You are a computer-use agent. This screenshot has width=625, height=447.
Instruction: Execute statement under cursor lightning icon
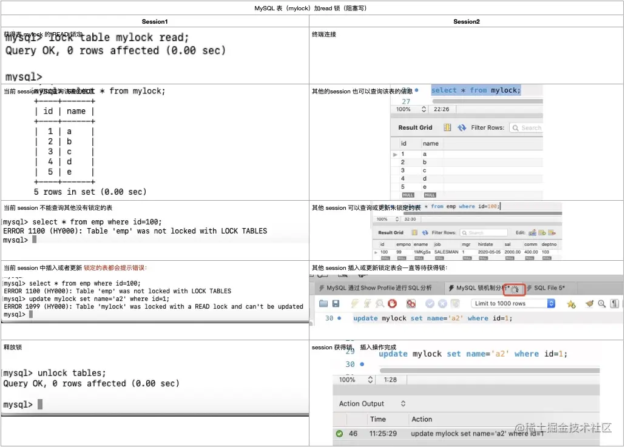pyautogui.click(x=367, y=304)
